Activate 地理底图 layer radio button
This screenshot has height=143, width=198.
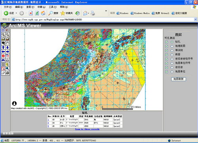tap(172, 46)
